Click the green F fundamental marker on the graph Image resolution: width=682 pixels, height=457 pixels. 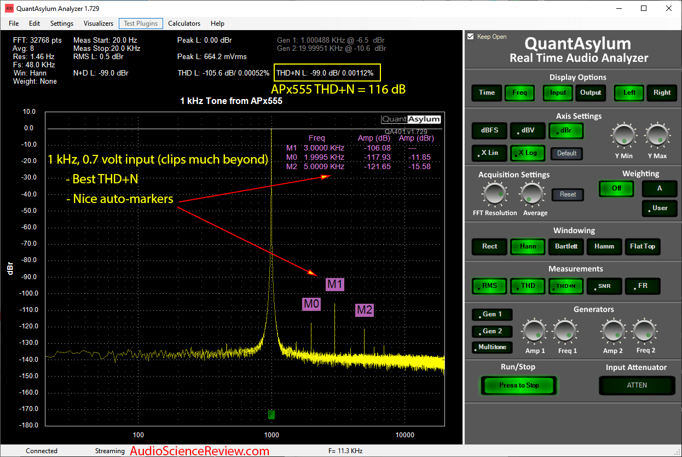pyautogui.click(x=271, y=414)
